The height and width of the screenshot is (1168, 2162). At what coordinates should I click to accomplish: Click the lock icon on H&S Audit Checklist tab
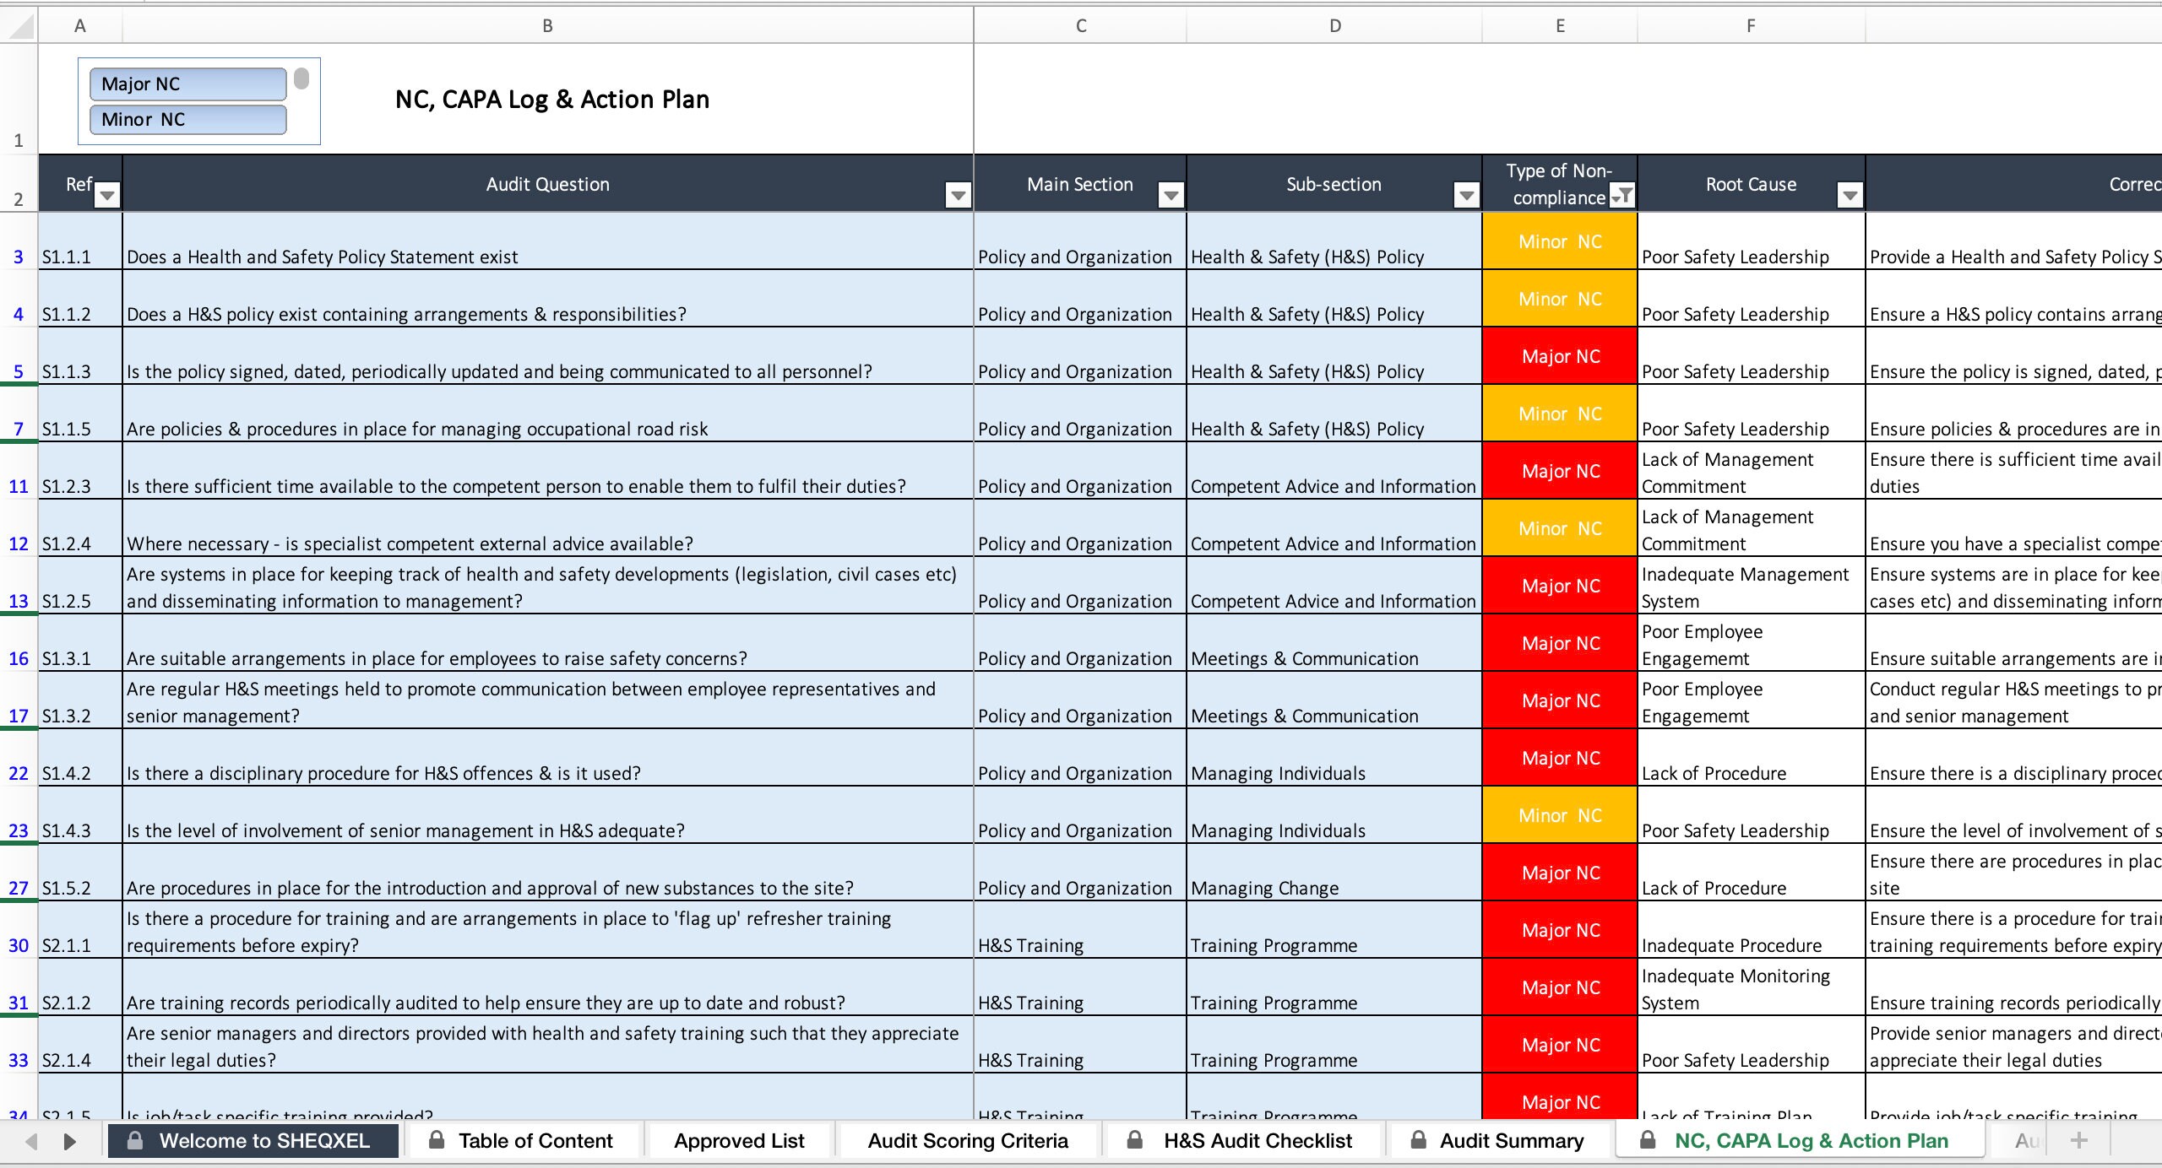[1136, 1140]
